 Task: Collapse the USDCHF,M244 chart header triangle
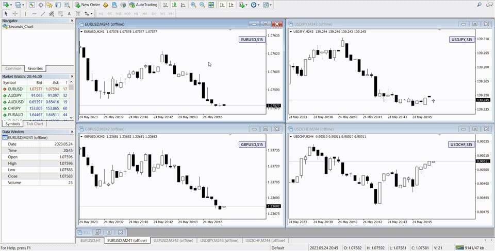pyautogui.click(x=291, y=136)
